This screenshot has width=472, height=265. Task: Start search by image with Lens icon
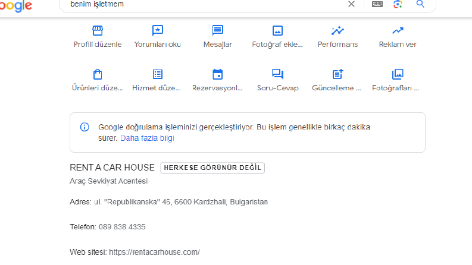coord(398,4)
